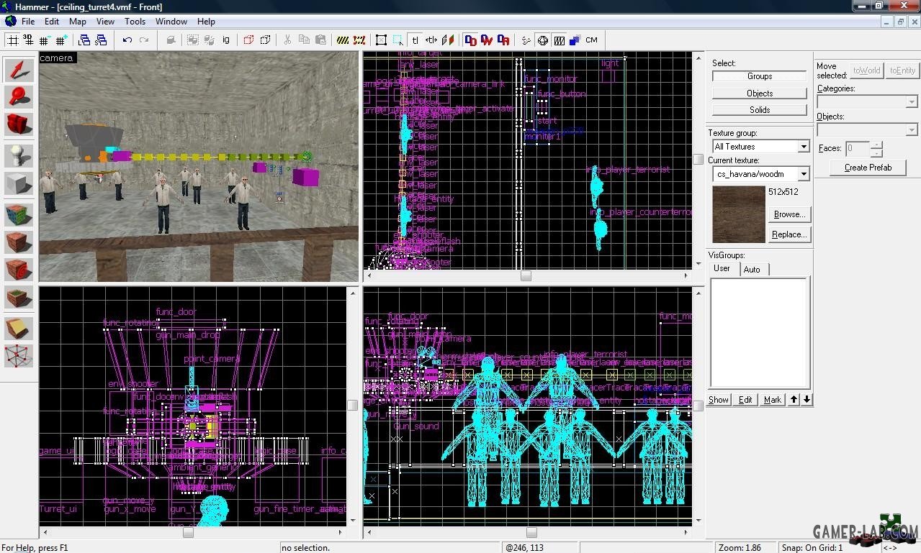Open the Edit menu
Viewport: 921px width, 553px height.
(x=52, y=22)
